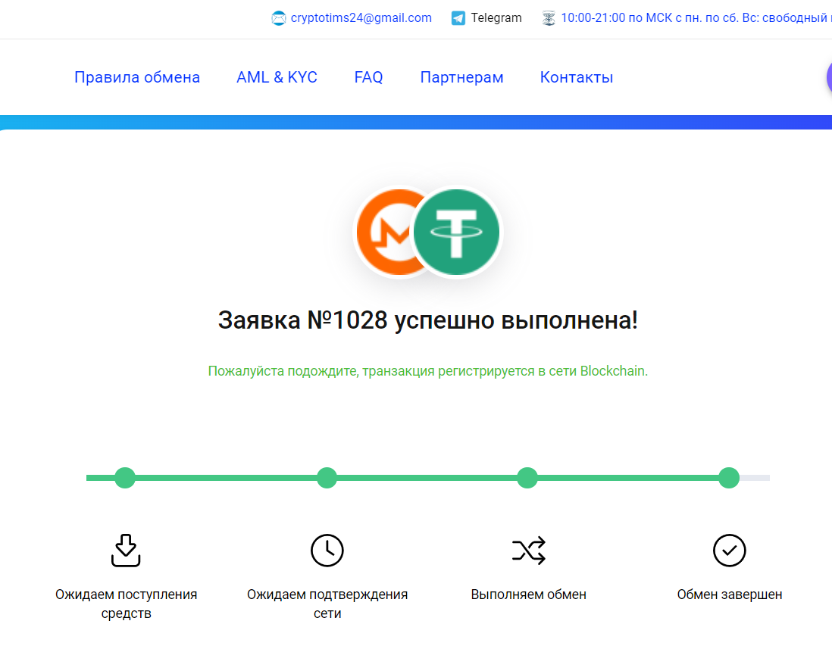832x649 pixels.
Task: Open the FAQ menu item
Action: click(x=369, y=77)
